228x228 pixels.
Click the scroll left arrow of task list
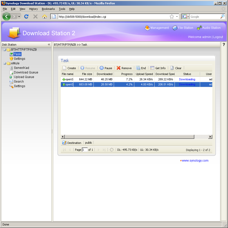click(63, 137)
